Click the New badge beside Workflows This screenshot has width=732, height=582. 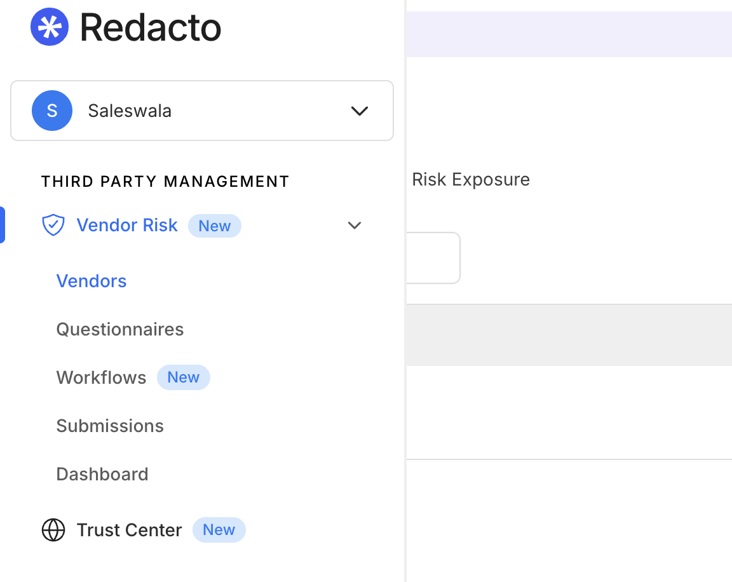click(x=184, y=377)
